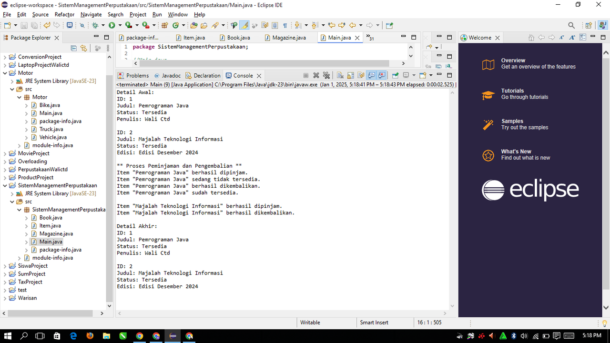Viewport: 610px width, 343px height.
Task: Click the Save icon in toolbar
Action: coord(24,25)
